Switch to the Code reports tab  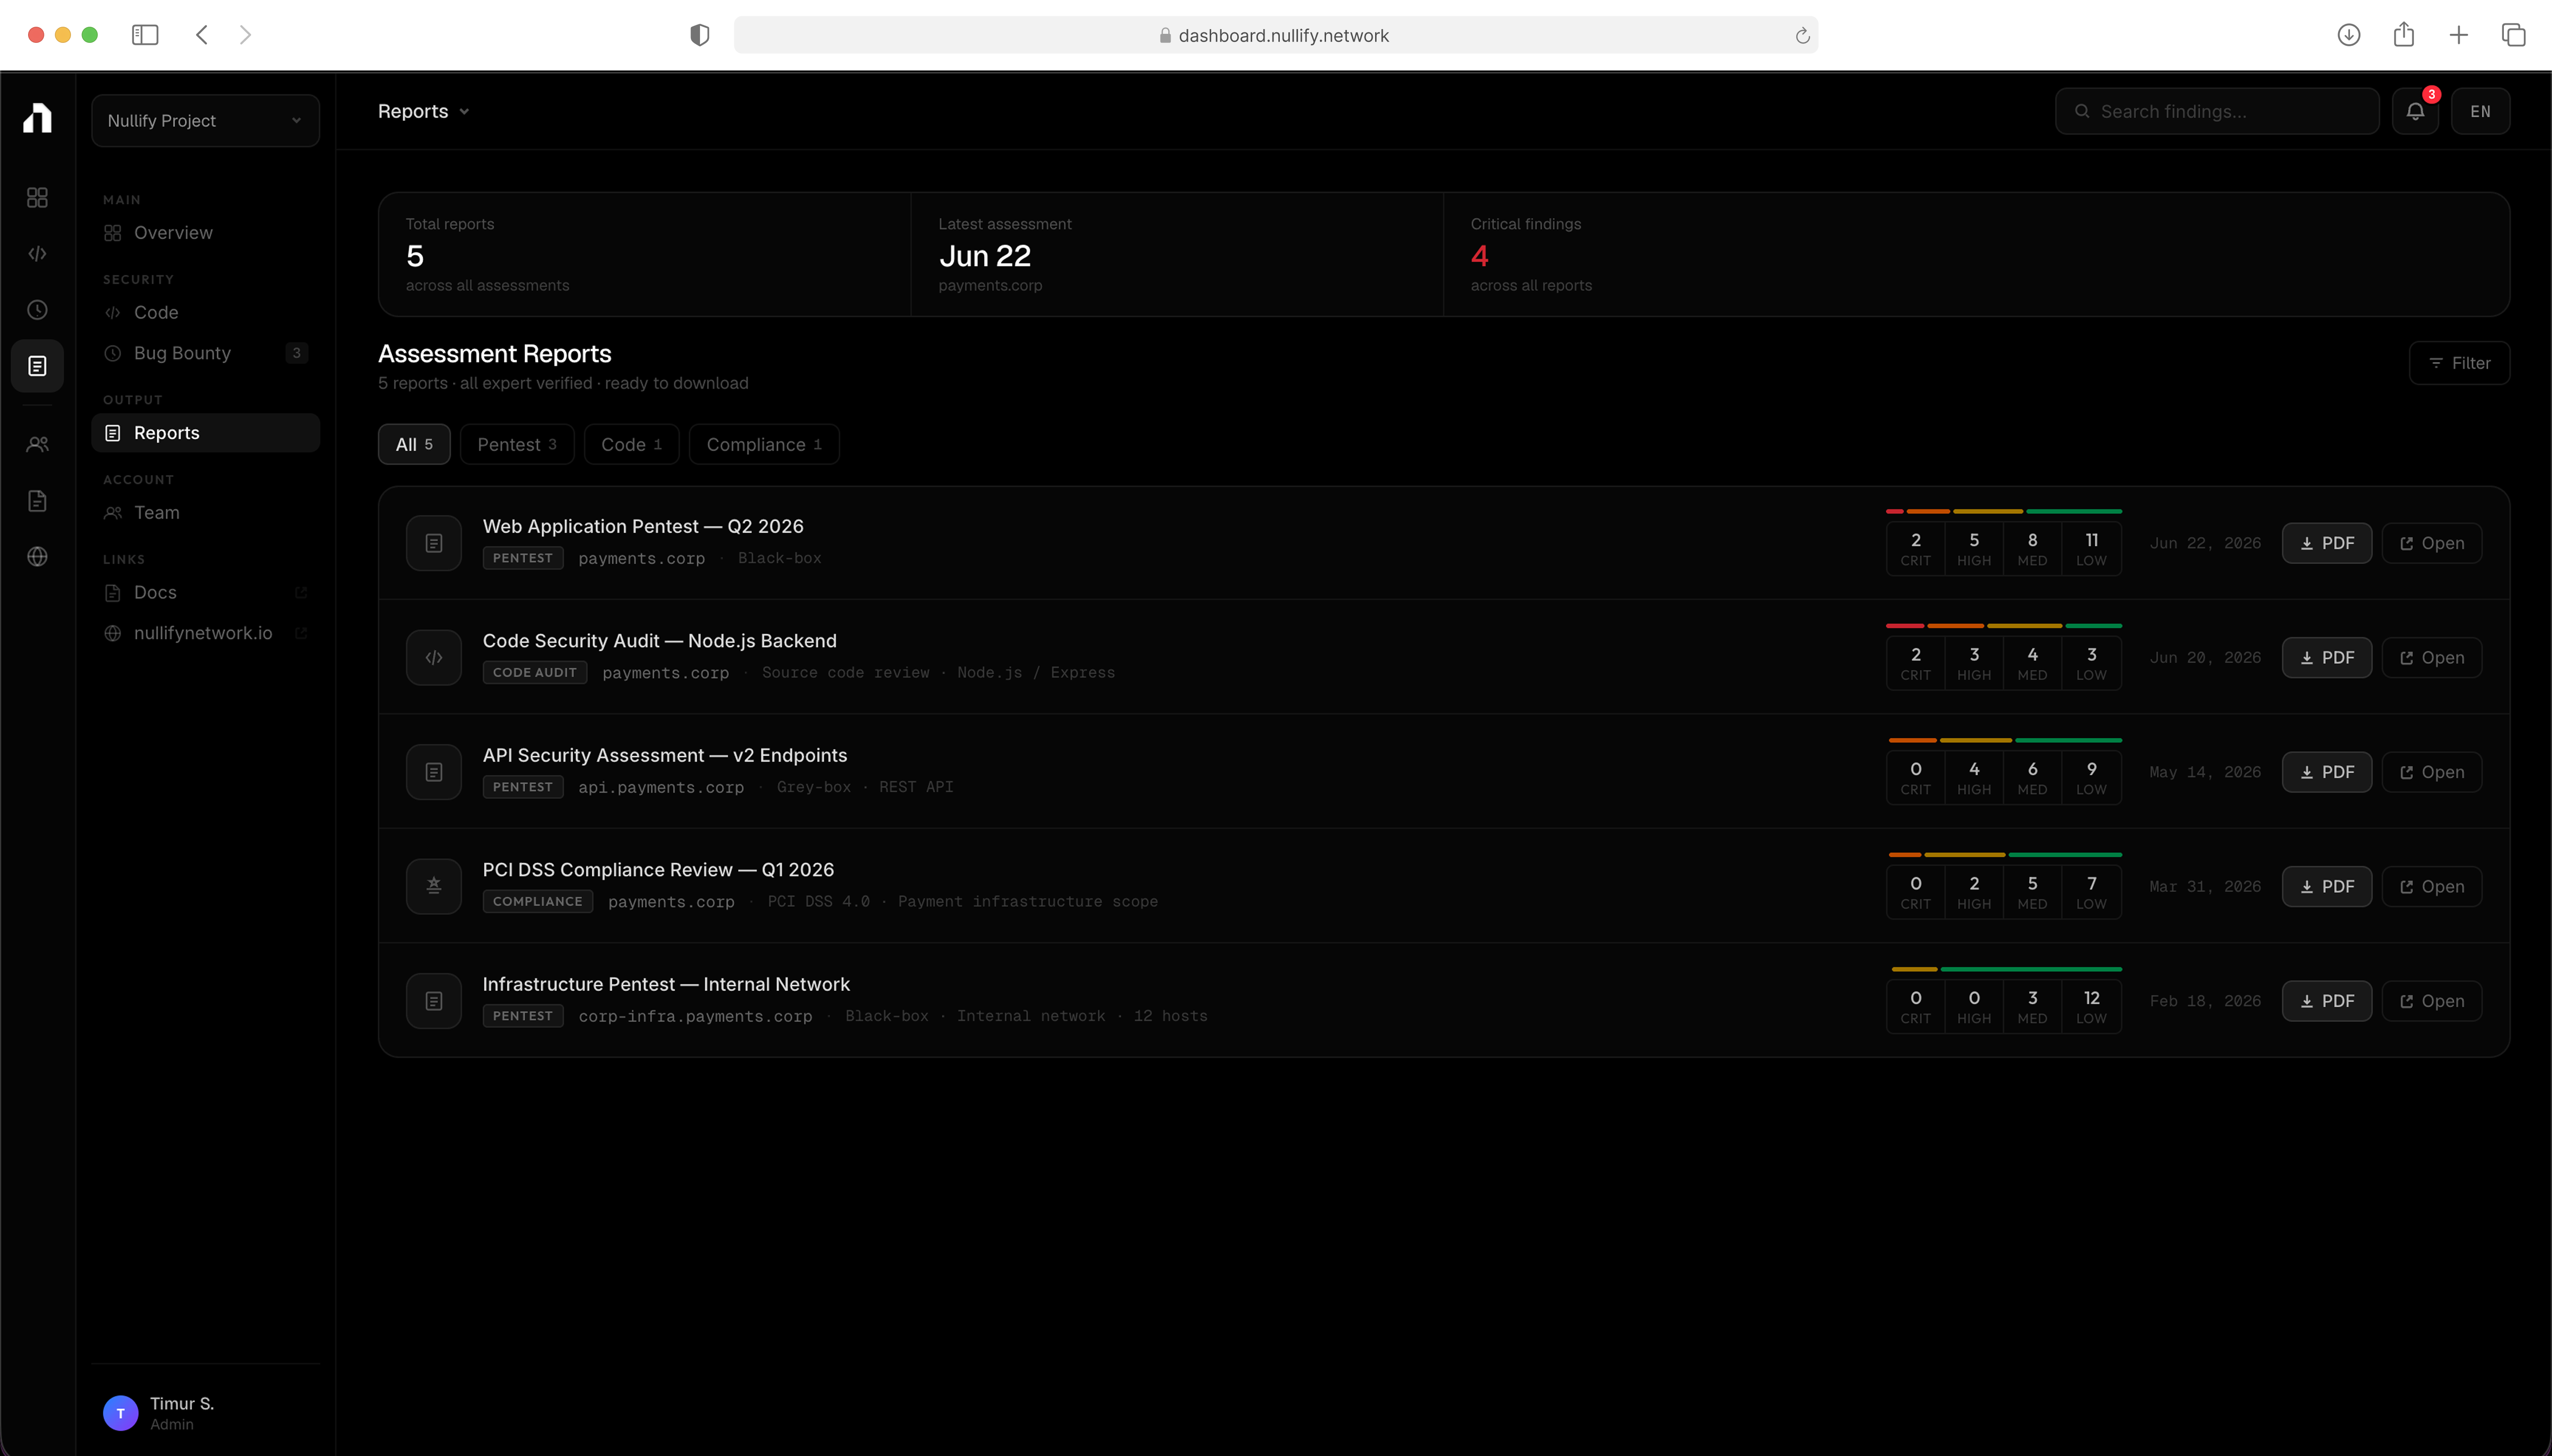click(631, 444)
